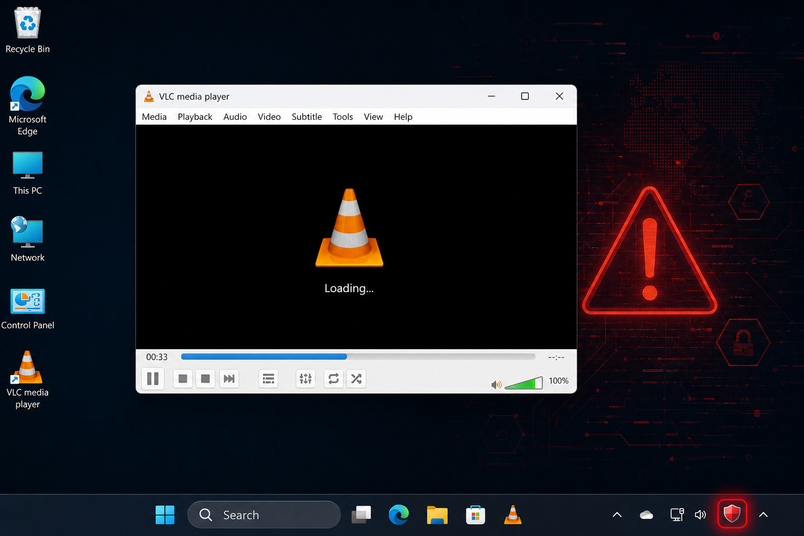Click the taskbar Search box
804x536 pixels.
click(x=264, y=515)
